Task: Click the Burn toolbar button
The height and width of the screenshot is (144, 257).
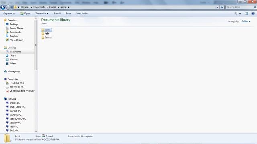Action: pos(68,14)
